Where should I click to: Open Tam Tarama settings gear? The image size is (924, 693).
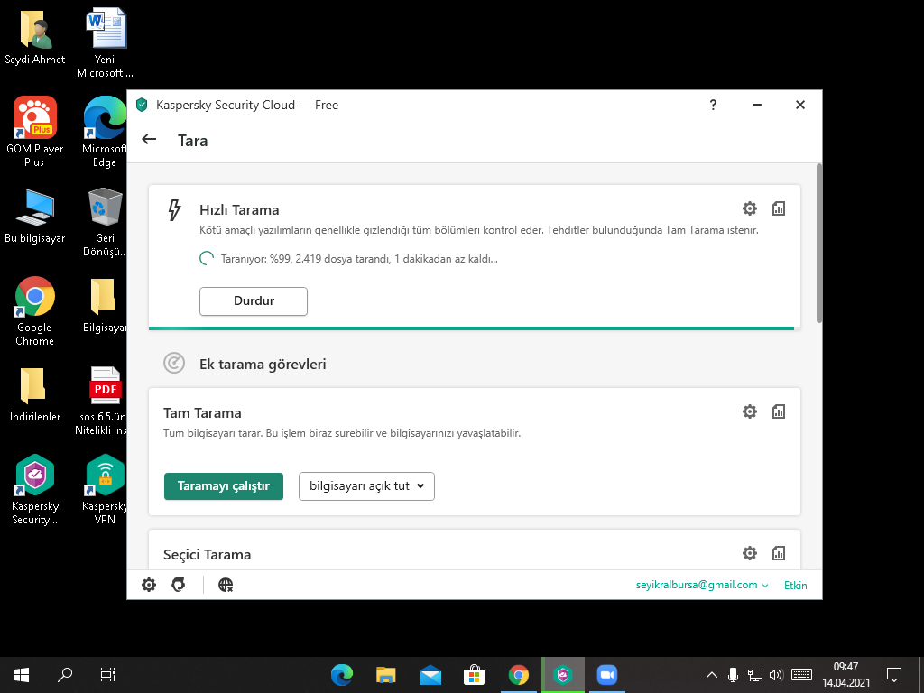(x=750, y=411)
